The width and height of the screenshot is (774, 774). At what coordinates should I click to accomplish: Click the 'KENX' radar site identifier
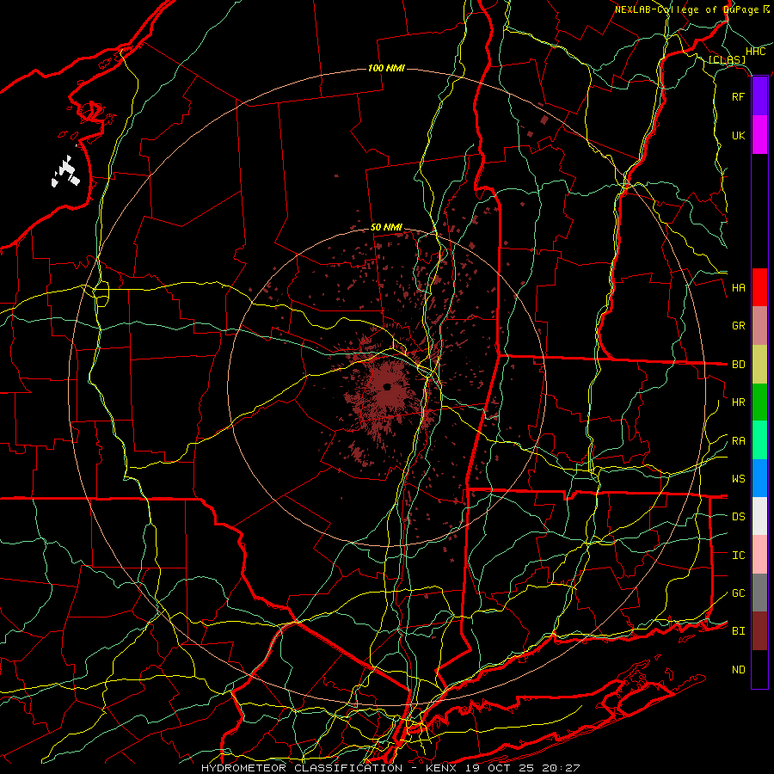tap(442, 768)
